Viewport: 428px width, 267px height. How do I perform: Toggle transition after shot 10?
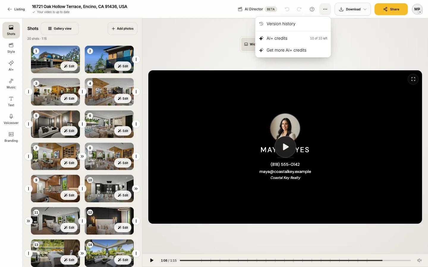[x=136, y=189]
